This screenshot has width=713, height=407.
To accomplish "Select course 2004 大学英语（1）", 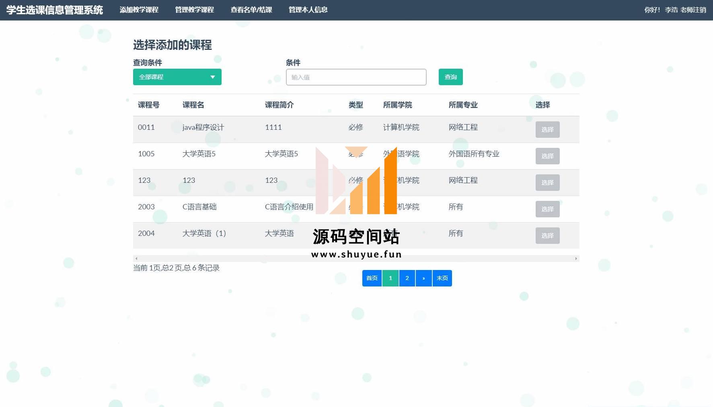I will click(547, 235).
